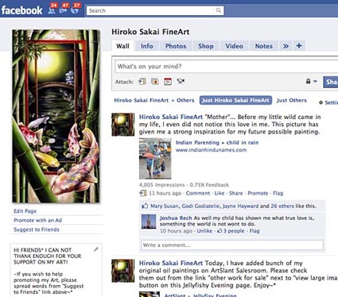
Task: Open the Photos tab
Action: coord(176,46)
